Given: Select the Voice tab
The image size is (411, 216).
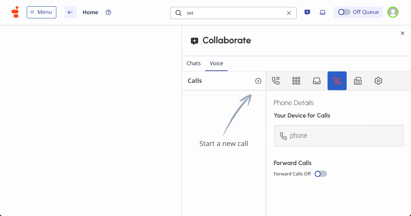Looking at the screenshot, I should [216, 63].
